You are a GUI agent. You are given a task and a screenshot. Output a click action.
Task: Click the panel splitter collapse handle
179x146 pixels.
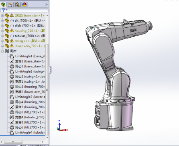point(50,70)
